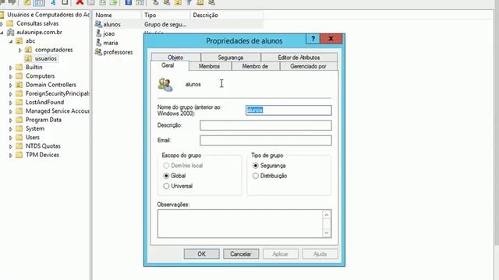499x280 pixels.
Task: Open the Editor de Atributos tab
Action: point(299,58)
